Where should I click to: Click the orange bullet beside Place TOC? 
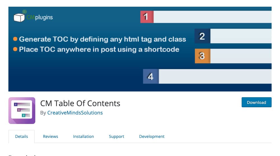[x=15, y=49]
